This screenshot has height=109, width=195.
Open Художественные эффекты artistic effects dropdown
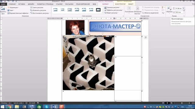point(18,13)
